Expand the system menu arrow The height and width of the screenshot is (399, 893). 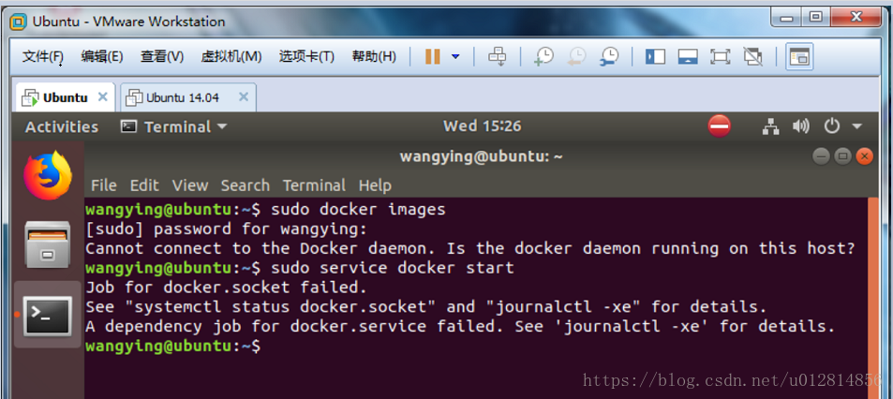pos(856,127)
